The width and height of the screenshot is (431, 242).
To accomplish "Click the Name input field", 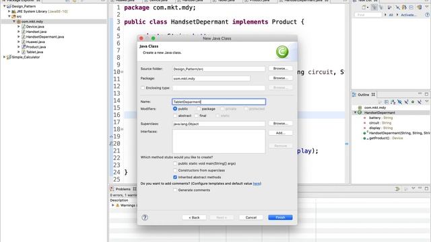I will pyautogui.click(x=219, y=102).
